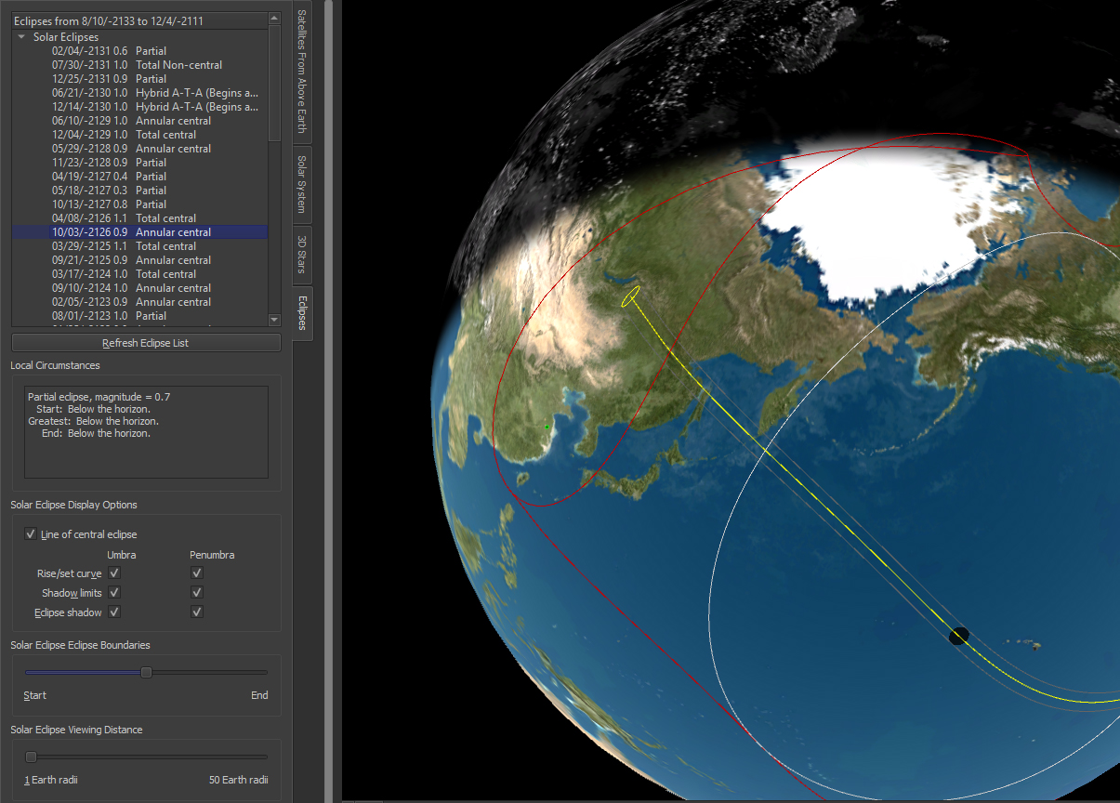Select eclipse 03/17/-2124 Total central
Viewport: 1120px width, 803px height.
point(139,274)
